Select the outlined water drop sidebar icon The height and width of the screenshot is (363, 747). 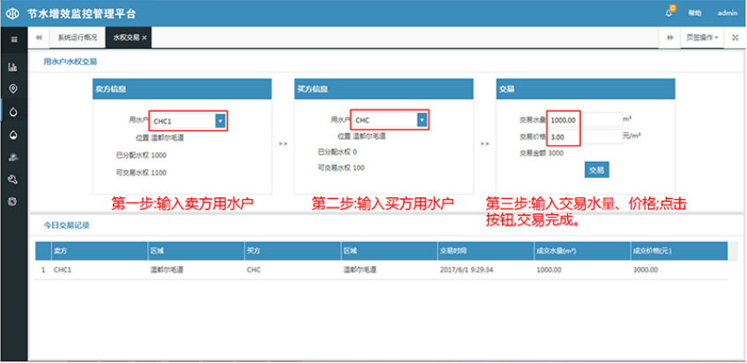[13, 112]
